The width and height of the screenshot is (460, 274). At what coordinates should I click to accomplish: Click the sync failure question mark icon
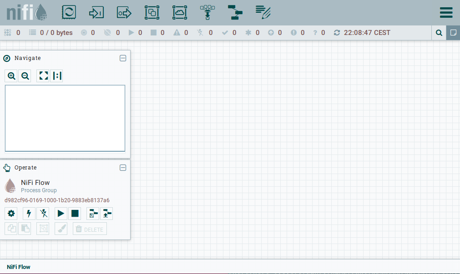tap(315, 33)
